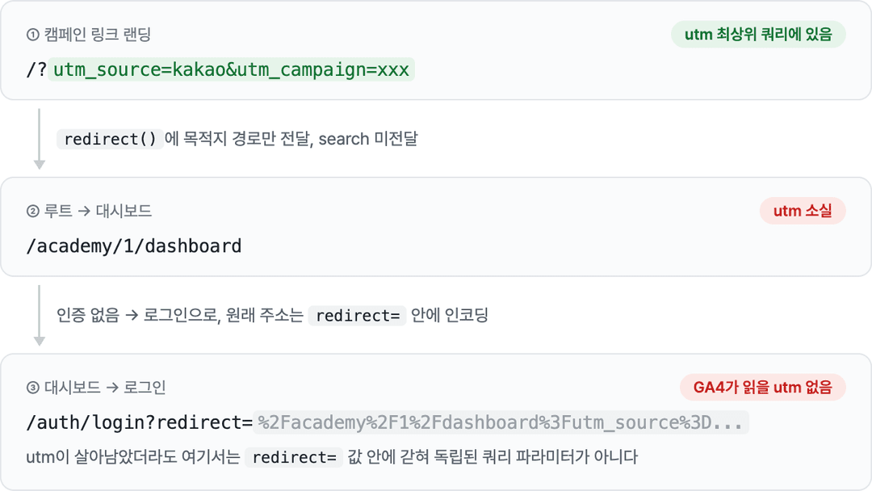Click the circled number 2 step icon
Screen dimensions: 872x491
pyautogui.click(x=33, y=212)
